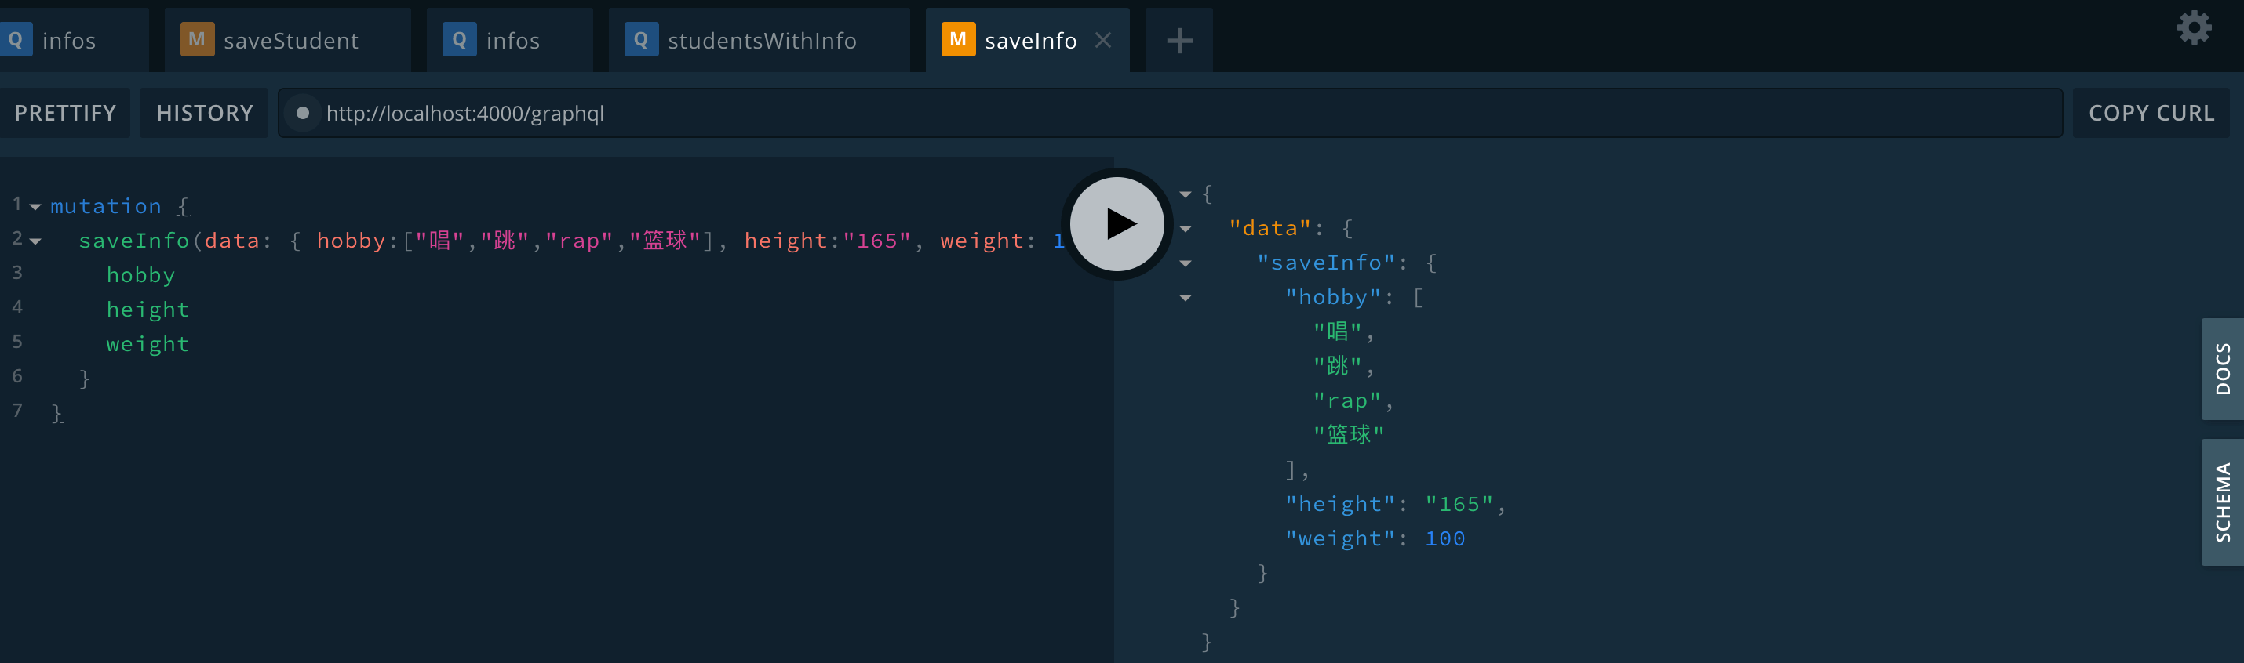Click the height field on line 4

[x=148, y=310]
